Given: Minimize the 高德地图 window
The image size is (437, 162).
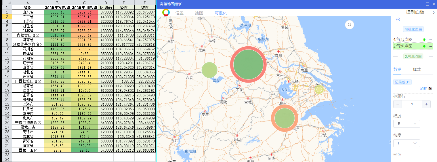Looking at the screenshot, I should pos(421,4).
